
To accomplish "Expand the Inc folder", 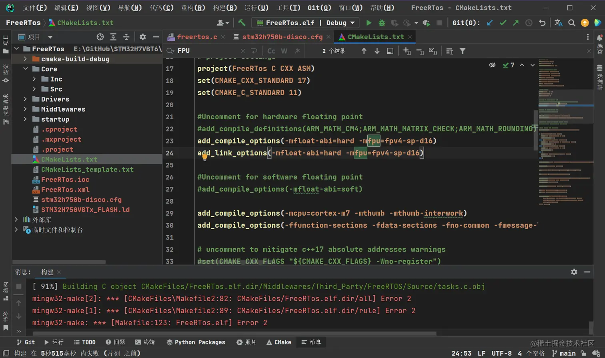I will (34, 79).
